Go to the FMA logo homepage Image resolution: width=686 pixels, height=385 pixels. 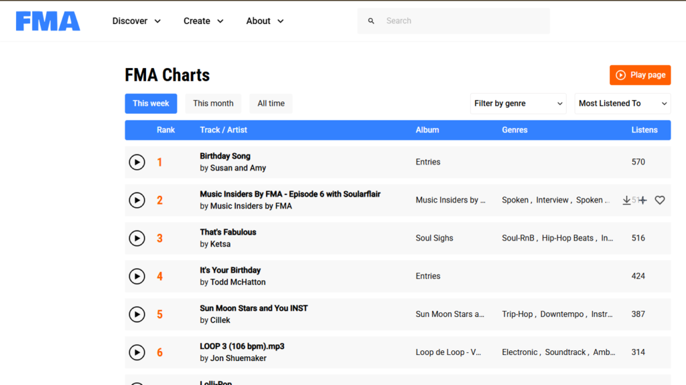48,21
